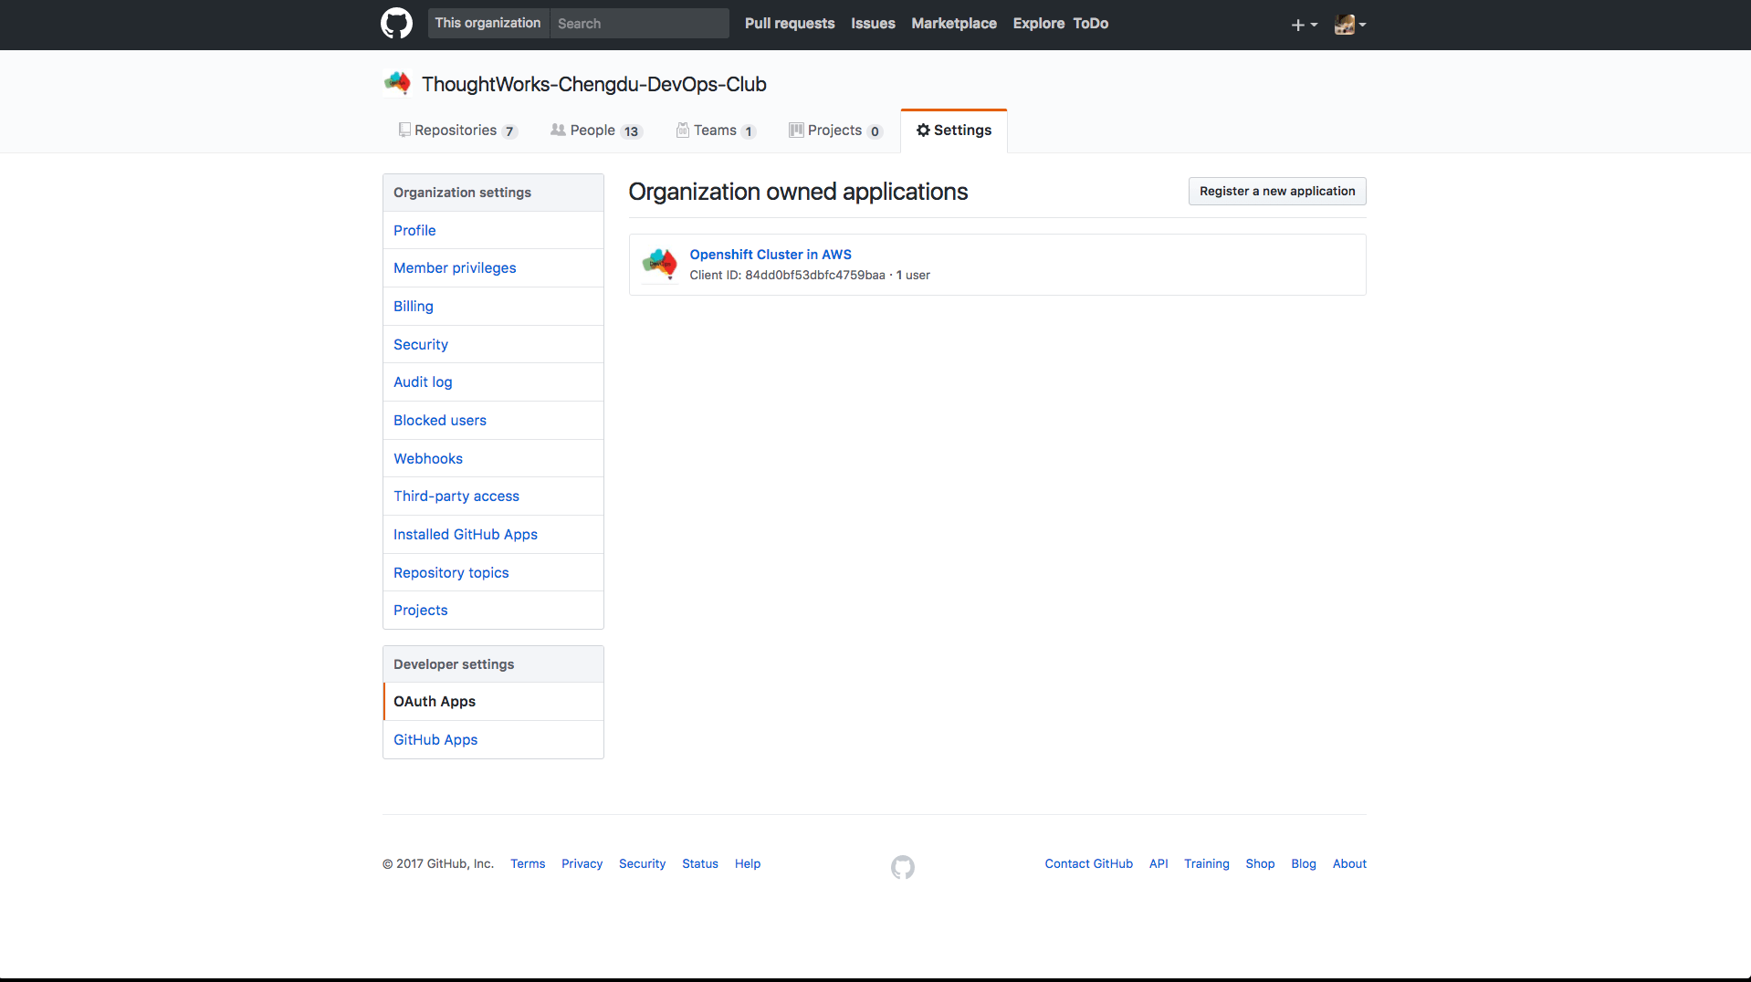The image size is (1751, 982).
Task: Register a new application
Action: (x=1276, y=192)
